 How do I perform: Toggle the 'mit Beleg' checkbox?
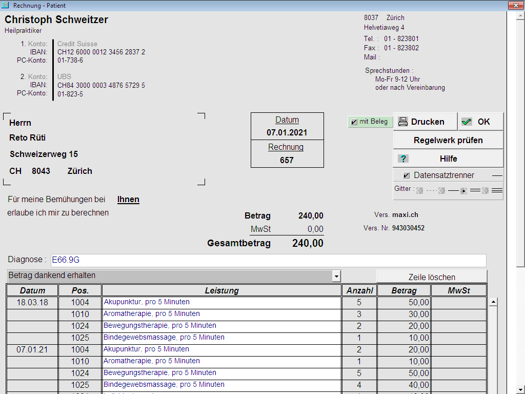[x=354, y=122]
